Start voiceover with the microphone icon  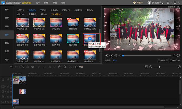[x=65, y=67]
